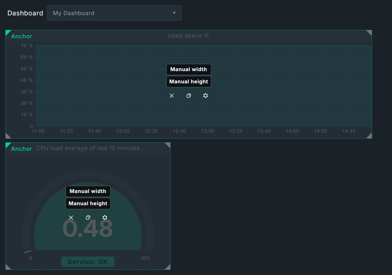This screenshot has height=275, width=392.
Task: Delete the CPU load gauge widget
Action: coord(71,217)
